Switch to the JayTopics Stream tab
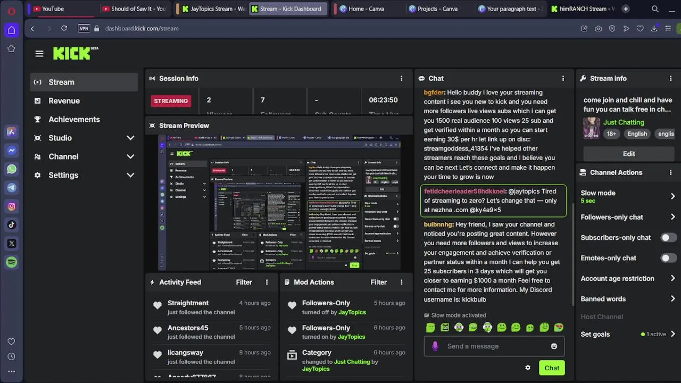681x383 pixels. (x=213, y=9)
